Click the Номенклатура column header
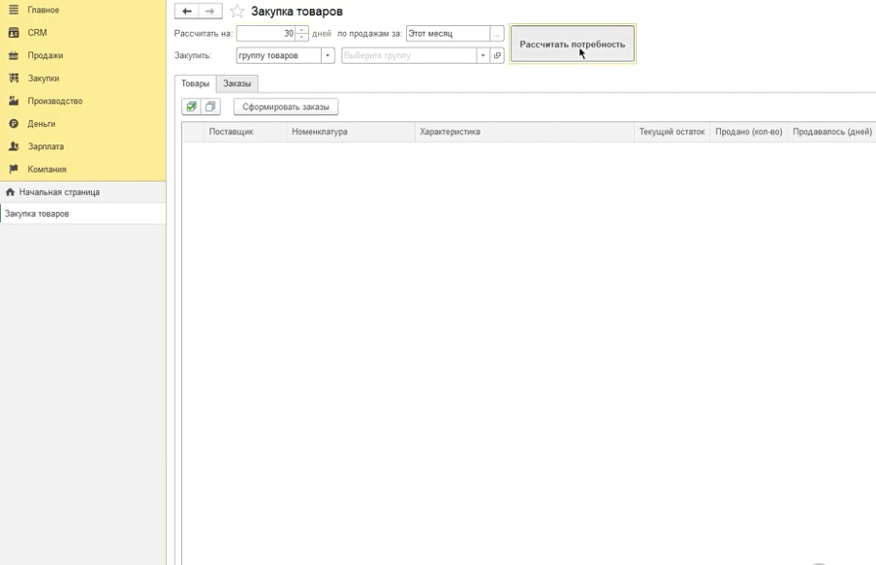This screenshot has width=876, height=565. click(x=320, y=132)
